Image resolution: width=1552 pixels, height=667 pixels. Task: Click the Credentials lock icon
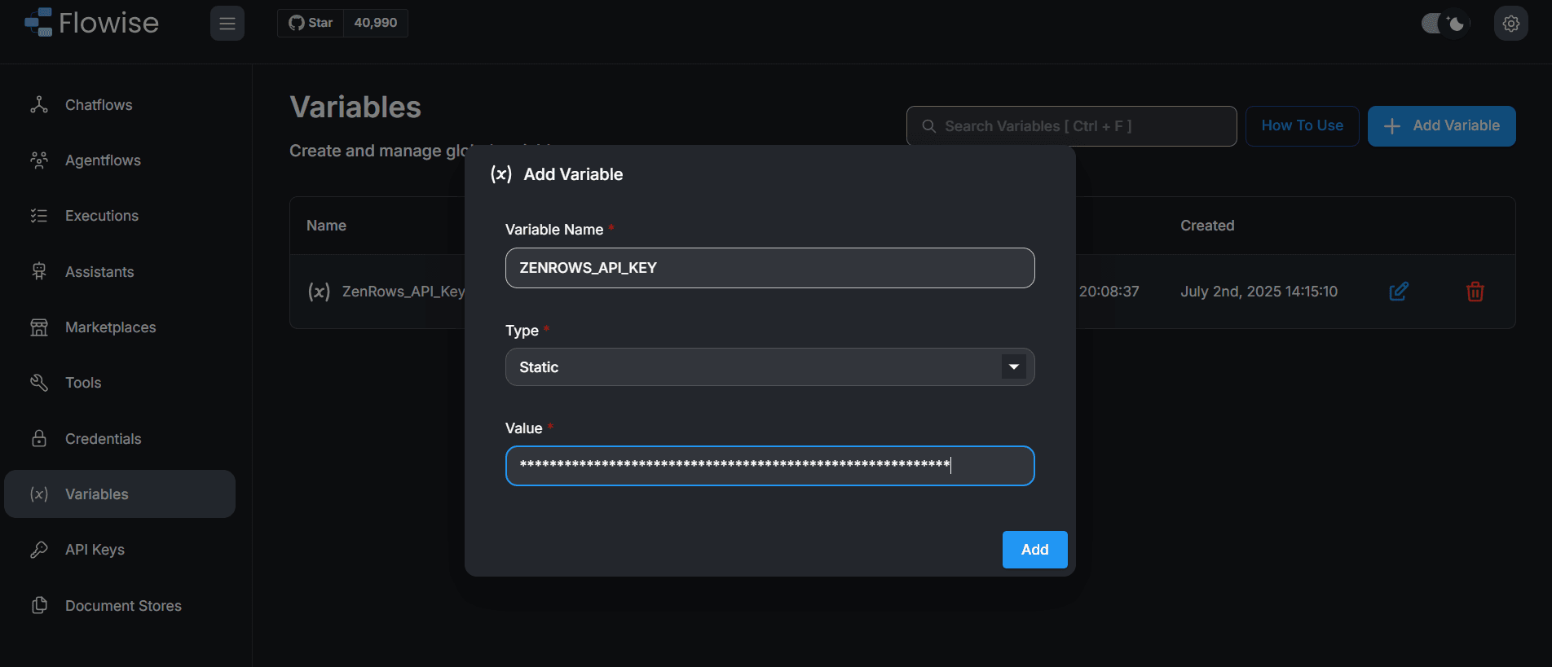point(39,438)
